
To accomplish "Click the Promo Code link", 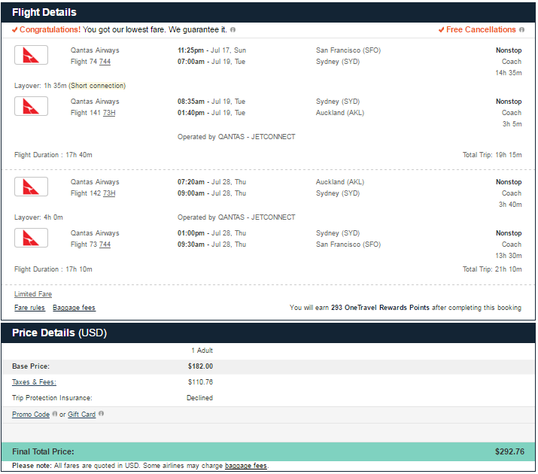I will tap(31, 415).
